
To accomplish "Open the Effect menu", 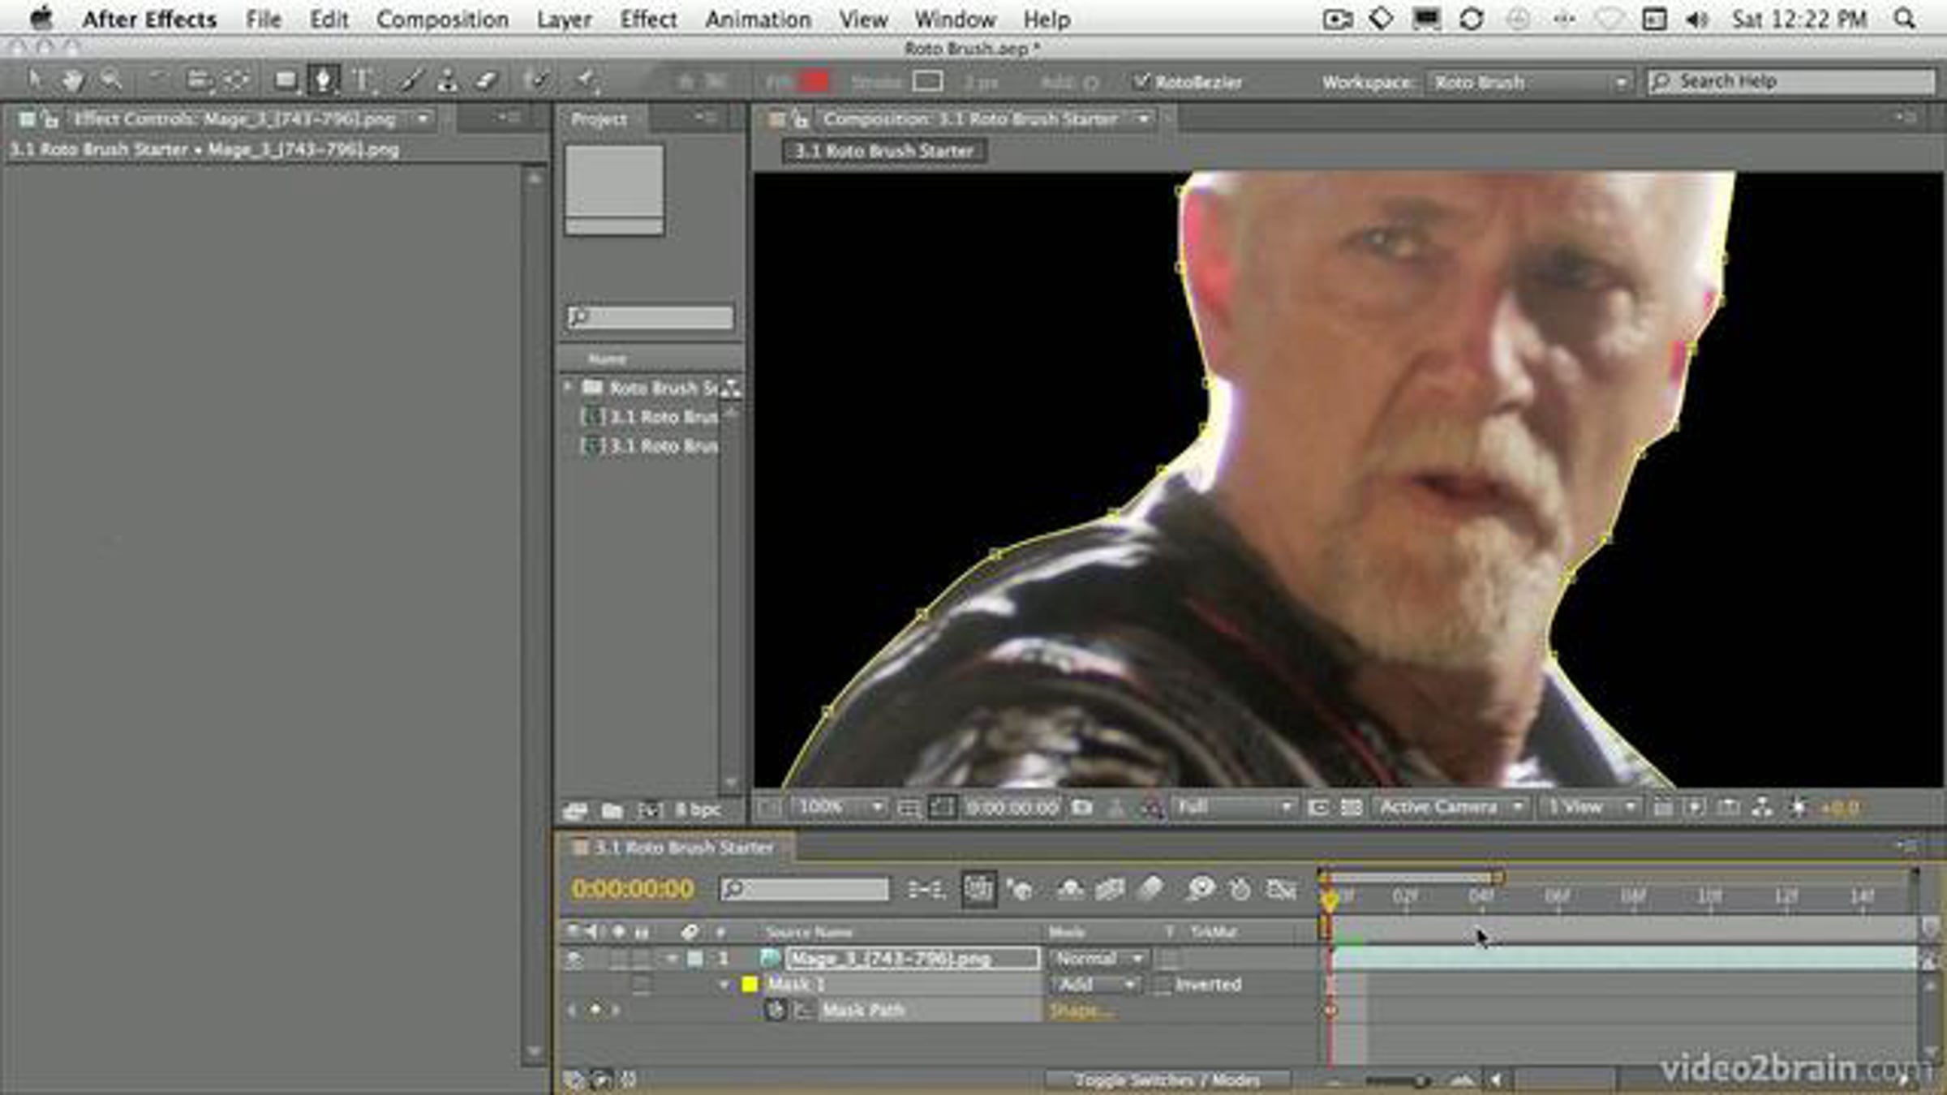I will tap(648, 19).
